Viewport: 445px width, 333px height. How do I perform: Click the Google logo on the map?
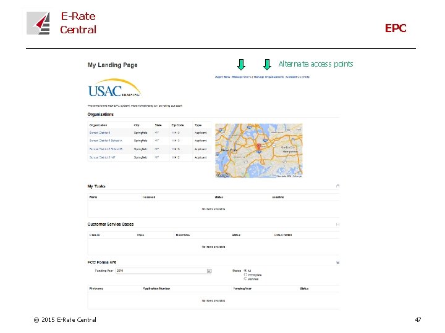[222, 175]
